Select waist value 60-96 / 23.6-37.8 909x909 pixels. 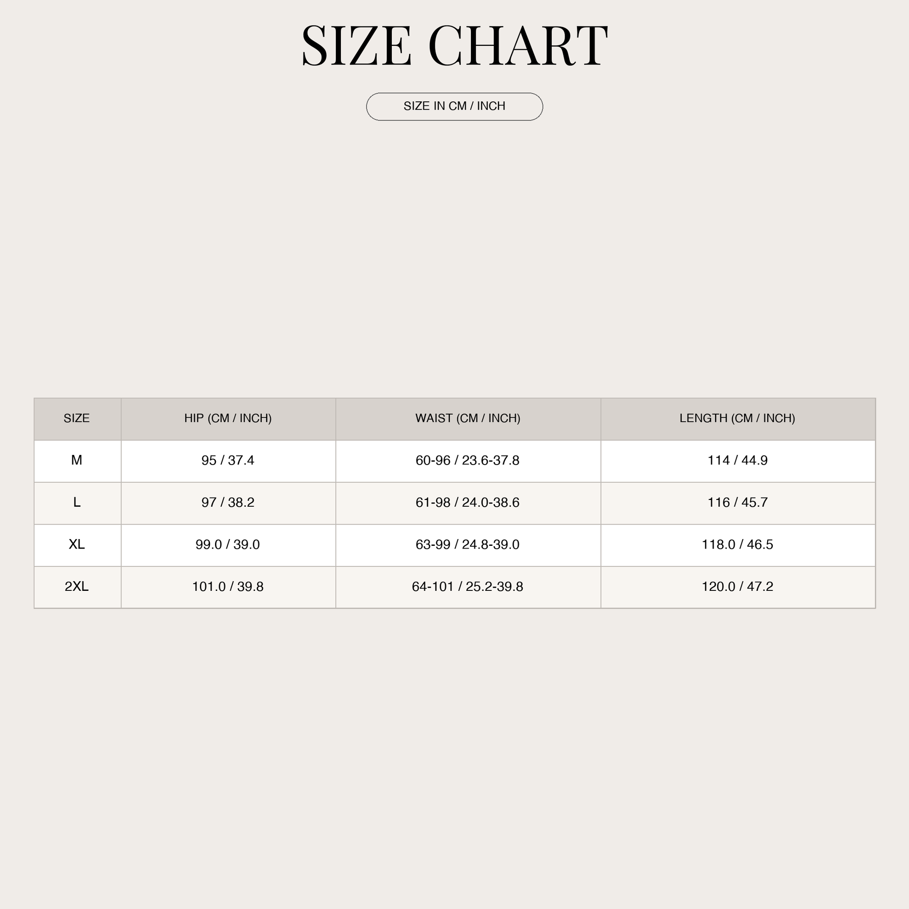point(468,460)
